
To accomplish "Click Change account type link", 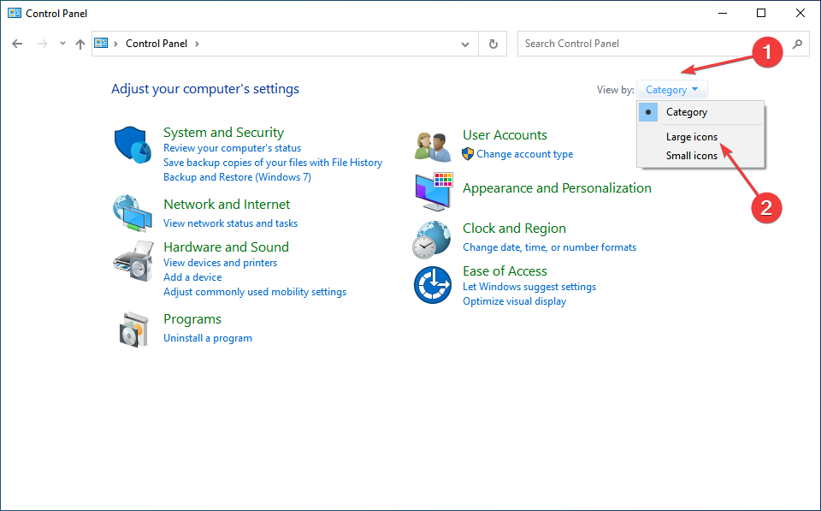I will click(x=524, y=154).
